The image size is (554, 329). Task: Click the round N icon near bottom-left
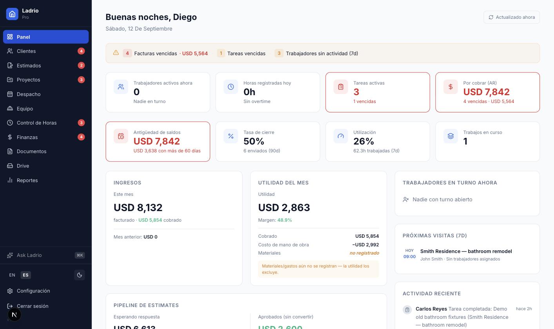tap(14, 315)
